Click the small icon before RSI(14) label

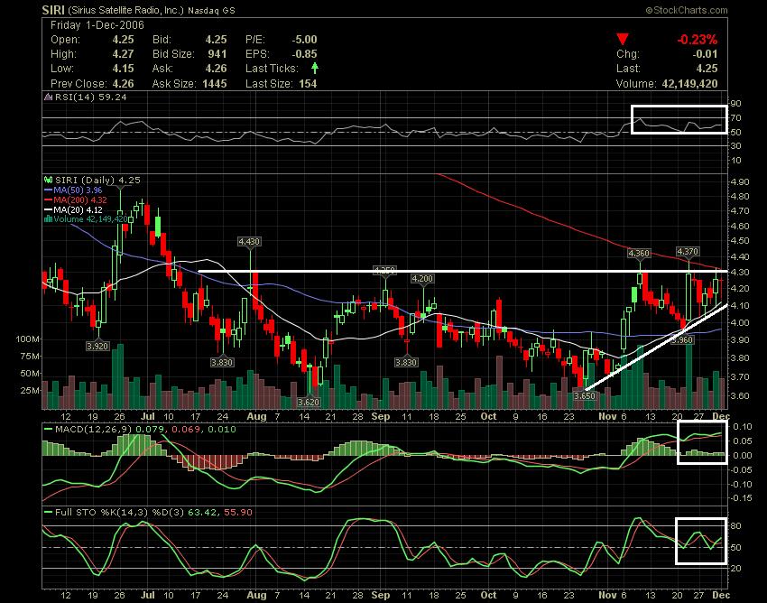pyautogui.click(x=48, y=97)
